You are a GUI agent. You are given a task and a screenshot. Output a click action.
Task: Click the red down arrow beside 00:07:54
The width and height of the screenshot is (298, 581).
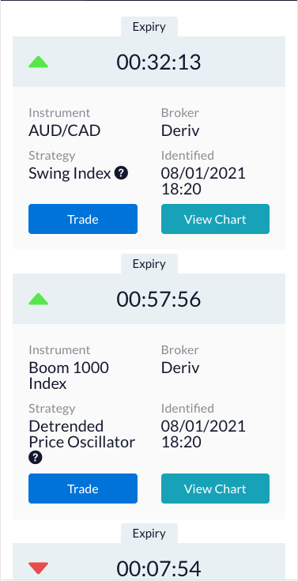pos(38,568)
